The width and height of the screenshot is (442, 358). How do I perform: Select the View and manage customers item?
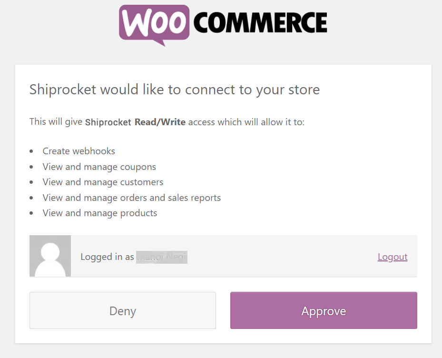coord(103,182)
